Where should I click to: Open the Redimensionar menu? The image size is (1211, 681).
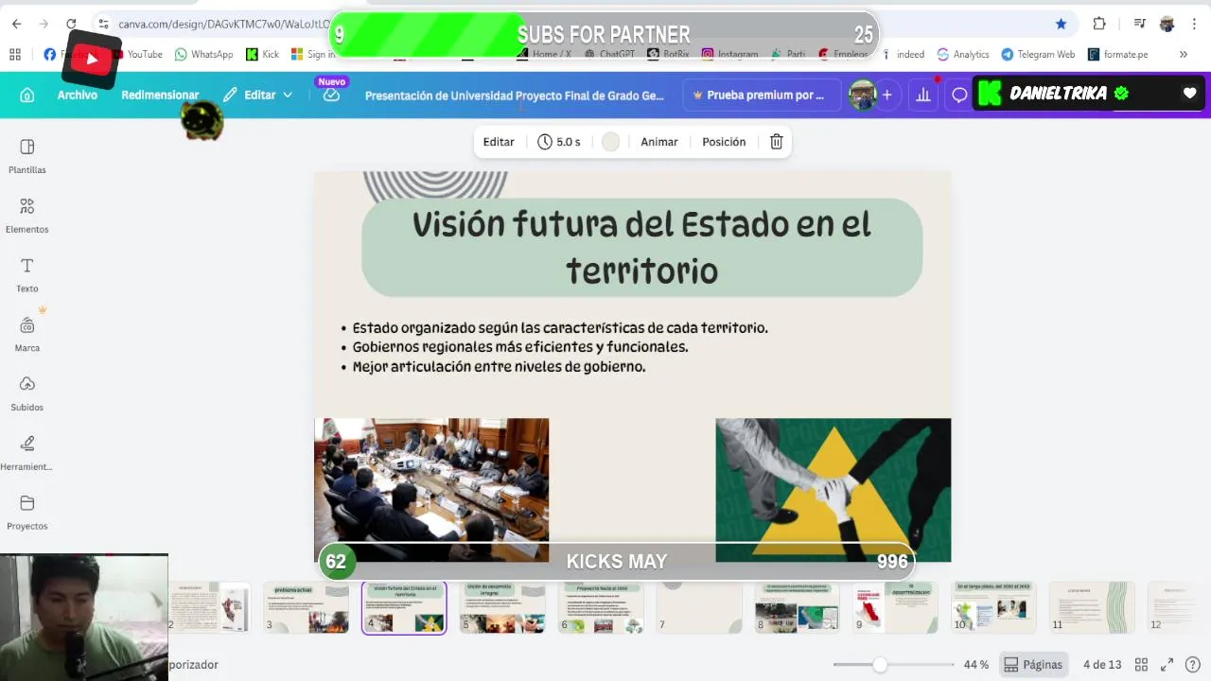tap(160, 95)
